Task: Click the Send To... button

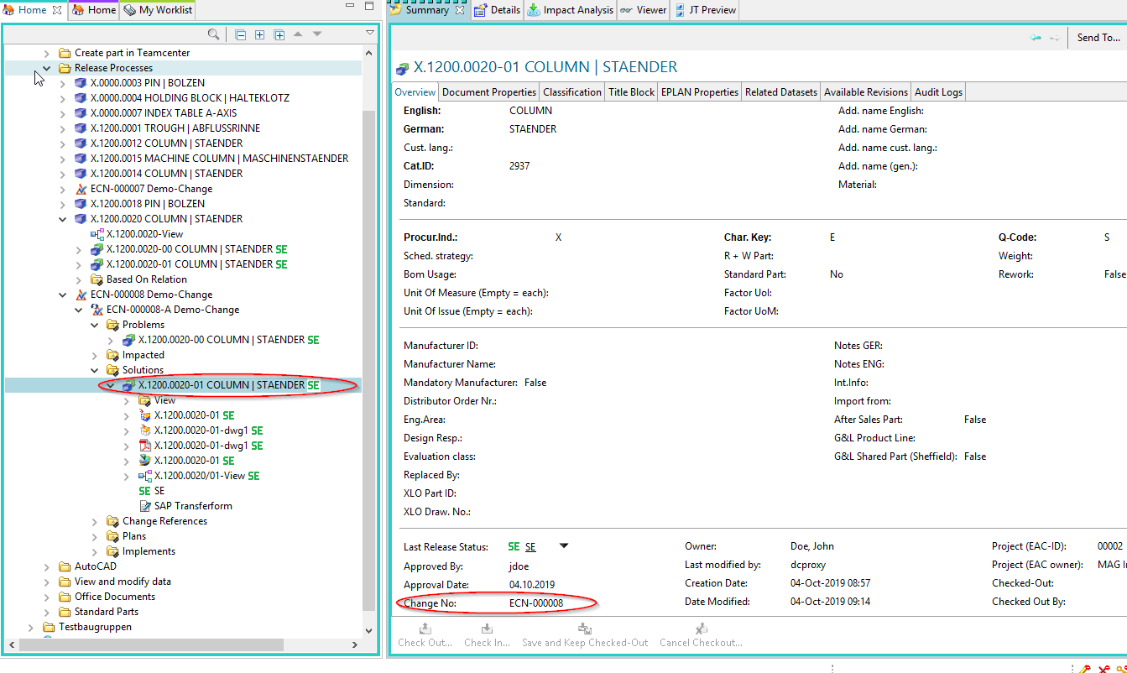Action: pyautogui.click(x=1098, y=38)
